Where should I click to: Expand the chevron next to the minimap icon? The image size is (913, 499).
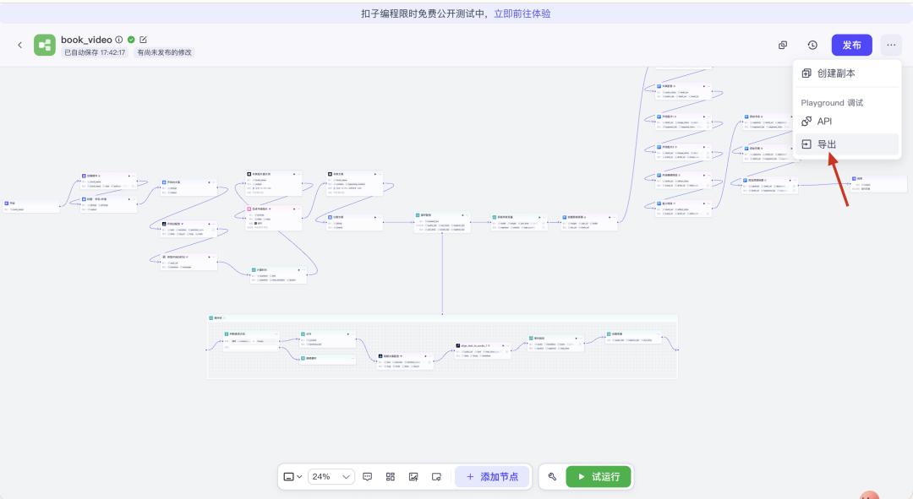(x=300, y=475)
